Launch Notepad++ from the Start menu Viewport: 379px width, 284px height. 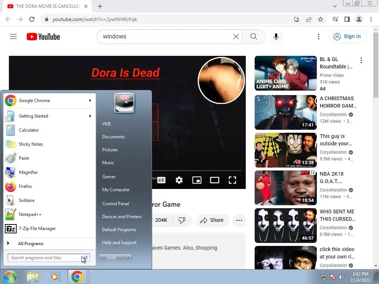click(50, 214)
